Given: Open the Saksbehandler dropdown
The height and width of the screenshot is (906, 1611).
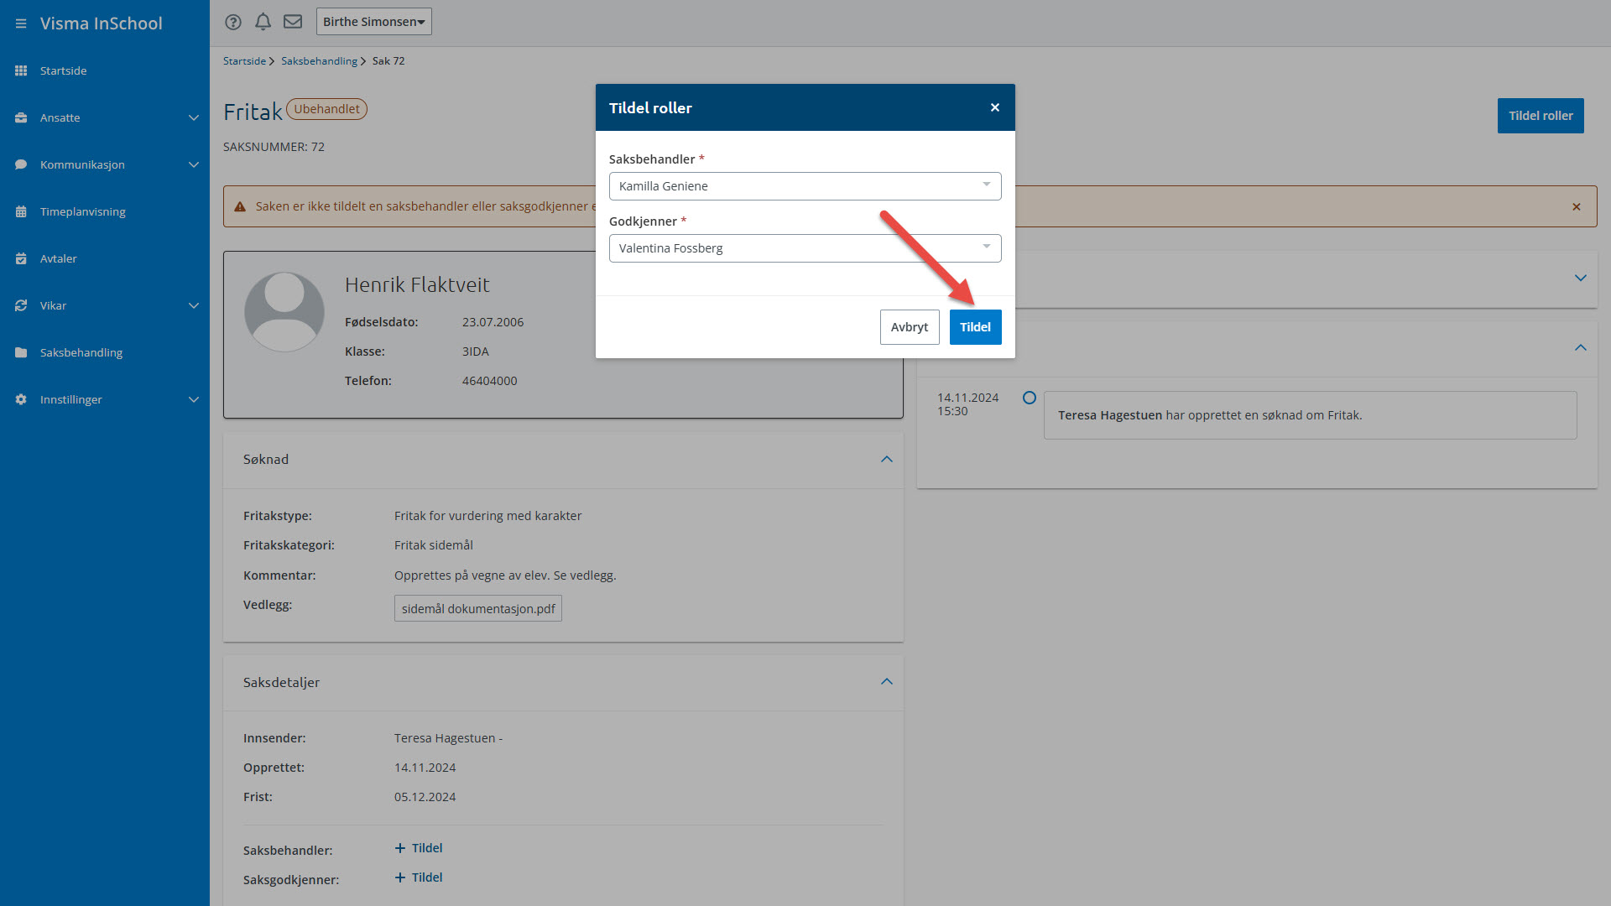Looking at the screenshot, I should coord(805,186).
